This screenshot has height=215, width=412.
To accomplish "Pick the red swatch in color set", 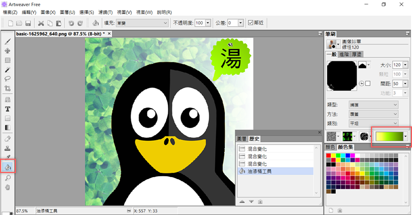I will (x=329, y=155).
